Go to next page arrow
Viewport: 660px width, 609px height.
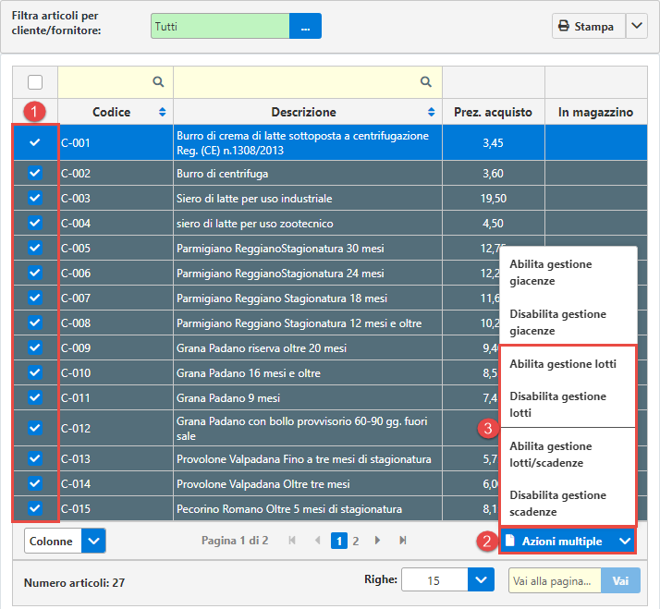377,541
